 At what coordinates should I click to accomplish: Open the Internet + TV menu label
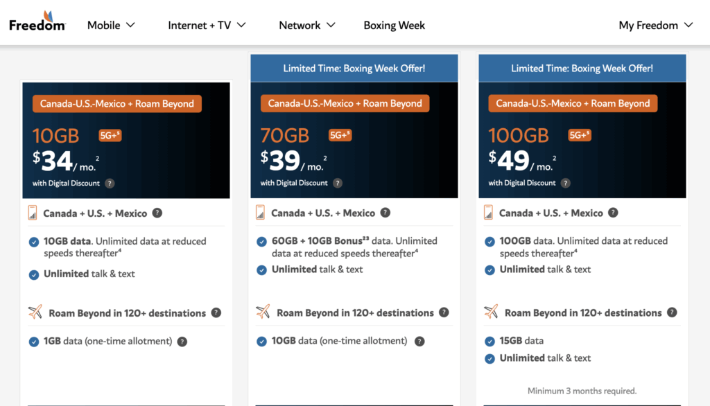point(199,26)
